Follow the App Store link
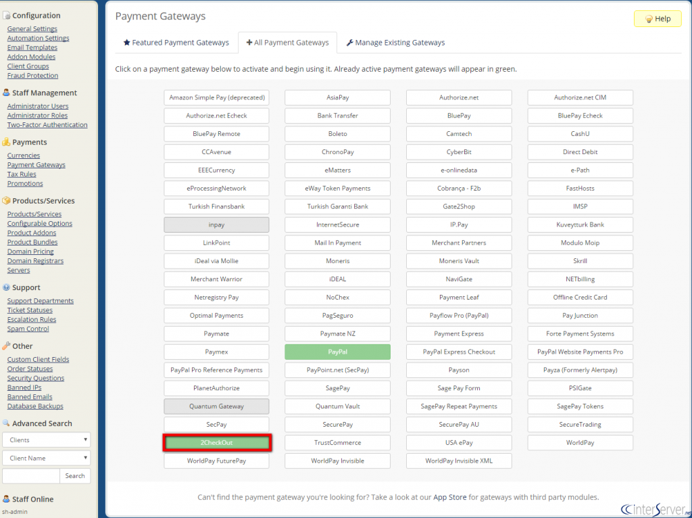This screenshot has height=518, width=692. click(x=449, y=497)
